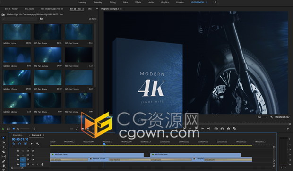This screenshot has width=293, height=171.
Task: Export frame with the camera icon
Action: point(228,128)
